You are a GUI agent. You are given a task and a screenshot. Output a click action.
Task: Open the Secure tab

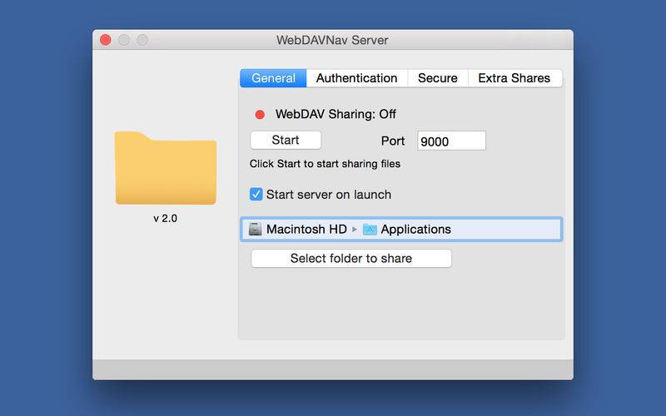(438, 78)
